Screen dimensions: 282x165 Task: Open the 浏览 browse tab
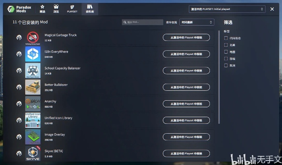tap(56, 9)
